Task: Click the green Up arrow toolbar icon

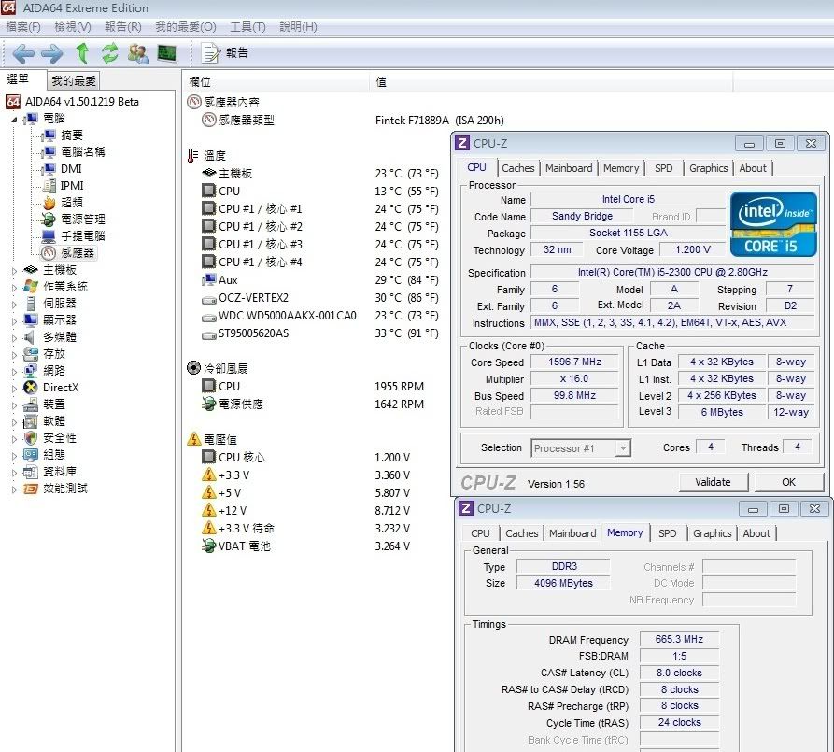Action: click(82, 53)
